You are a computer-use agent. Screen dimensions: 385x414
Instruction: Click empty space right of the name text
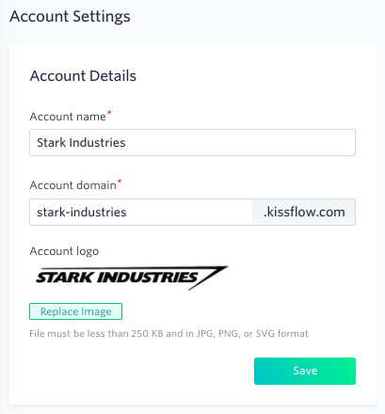point(240,143)
